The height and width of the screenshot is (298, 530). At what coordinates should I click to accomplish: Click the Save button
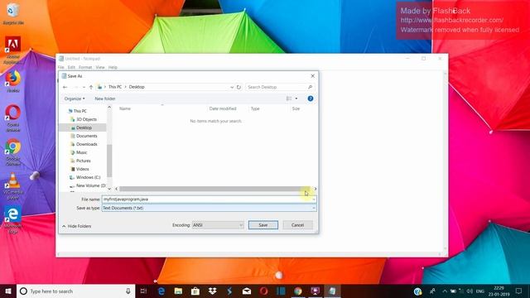point(263,225)
